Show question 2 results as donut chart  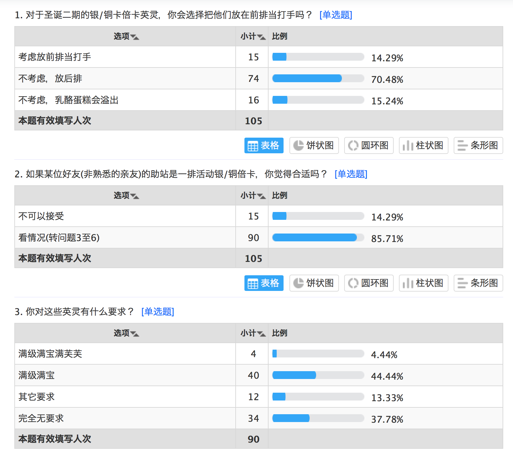(368, 283)
